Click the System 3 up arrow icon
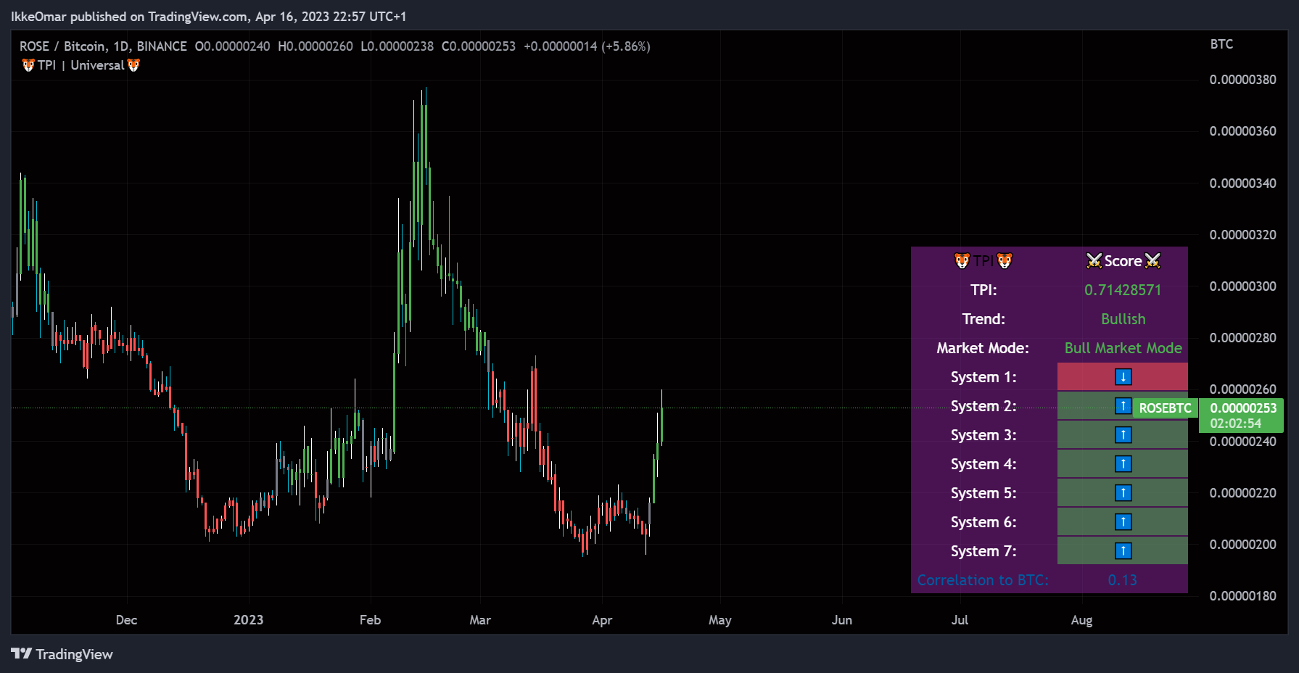Screen dimensions: 1299x673 pos(1123,434)
